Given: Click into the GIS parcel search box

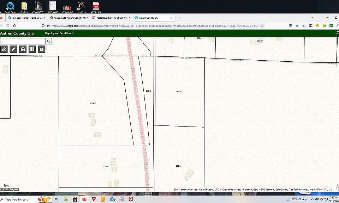Looking at the screenshot, I should [x=23, y=41].
